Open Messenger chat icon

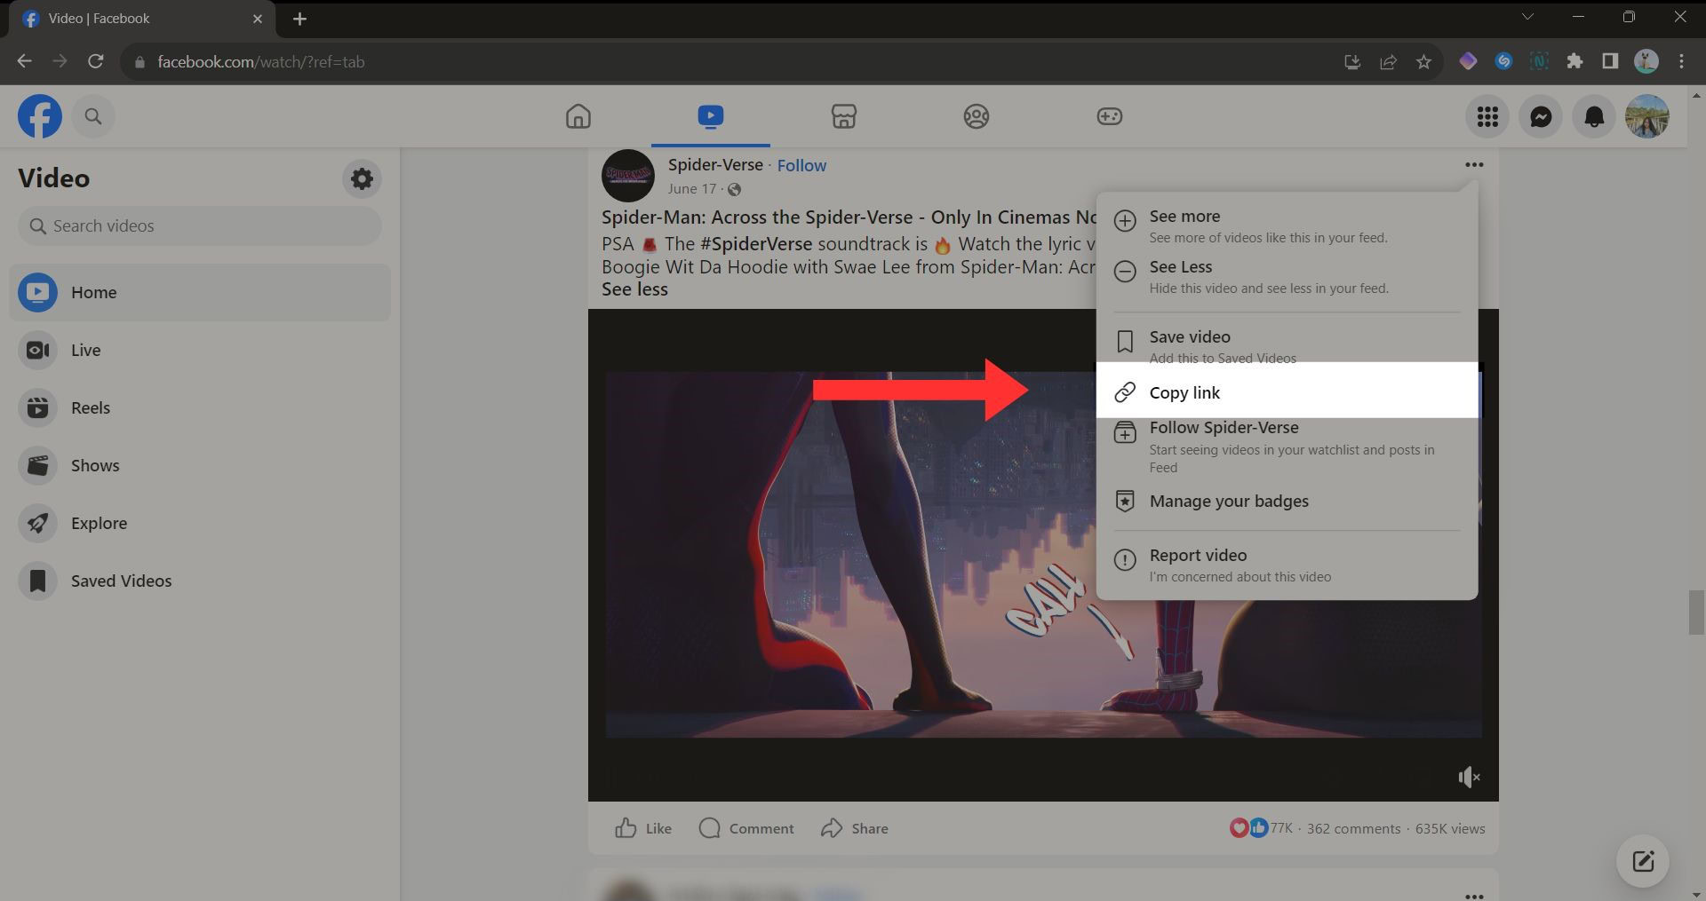click(x=1541, y=116)
